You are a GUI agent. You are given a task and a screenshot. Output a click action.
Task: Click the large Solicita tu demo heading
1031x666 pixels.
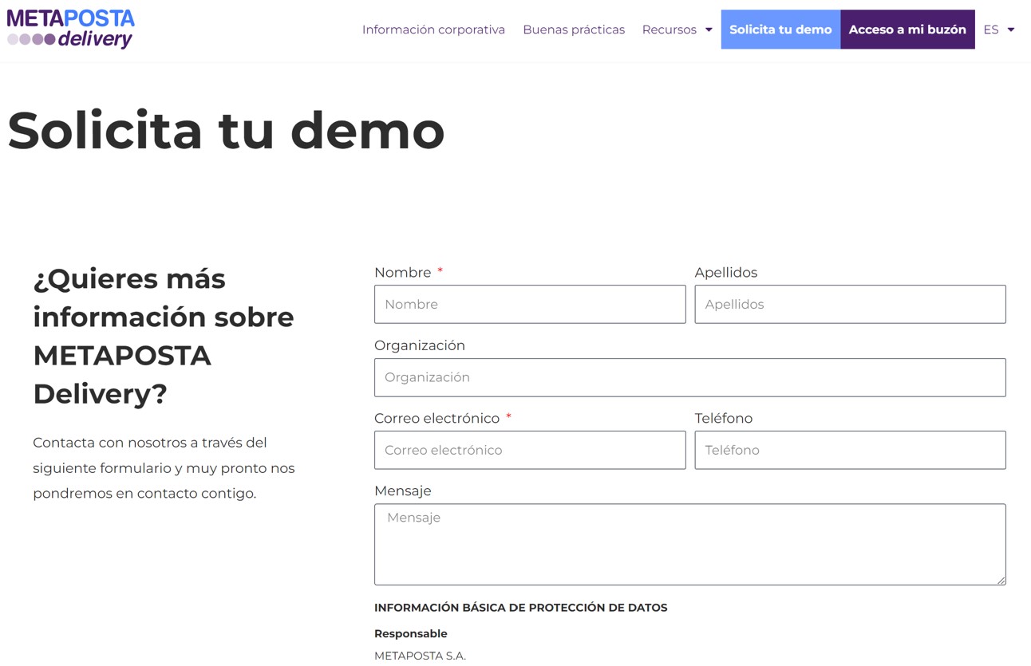[x=226, y=130]
